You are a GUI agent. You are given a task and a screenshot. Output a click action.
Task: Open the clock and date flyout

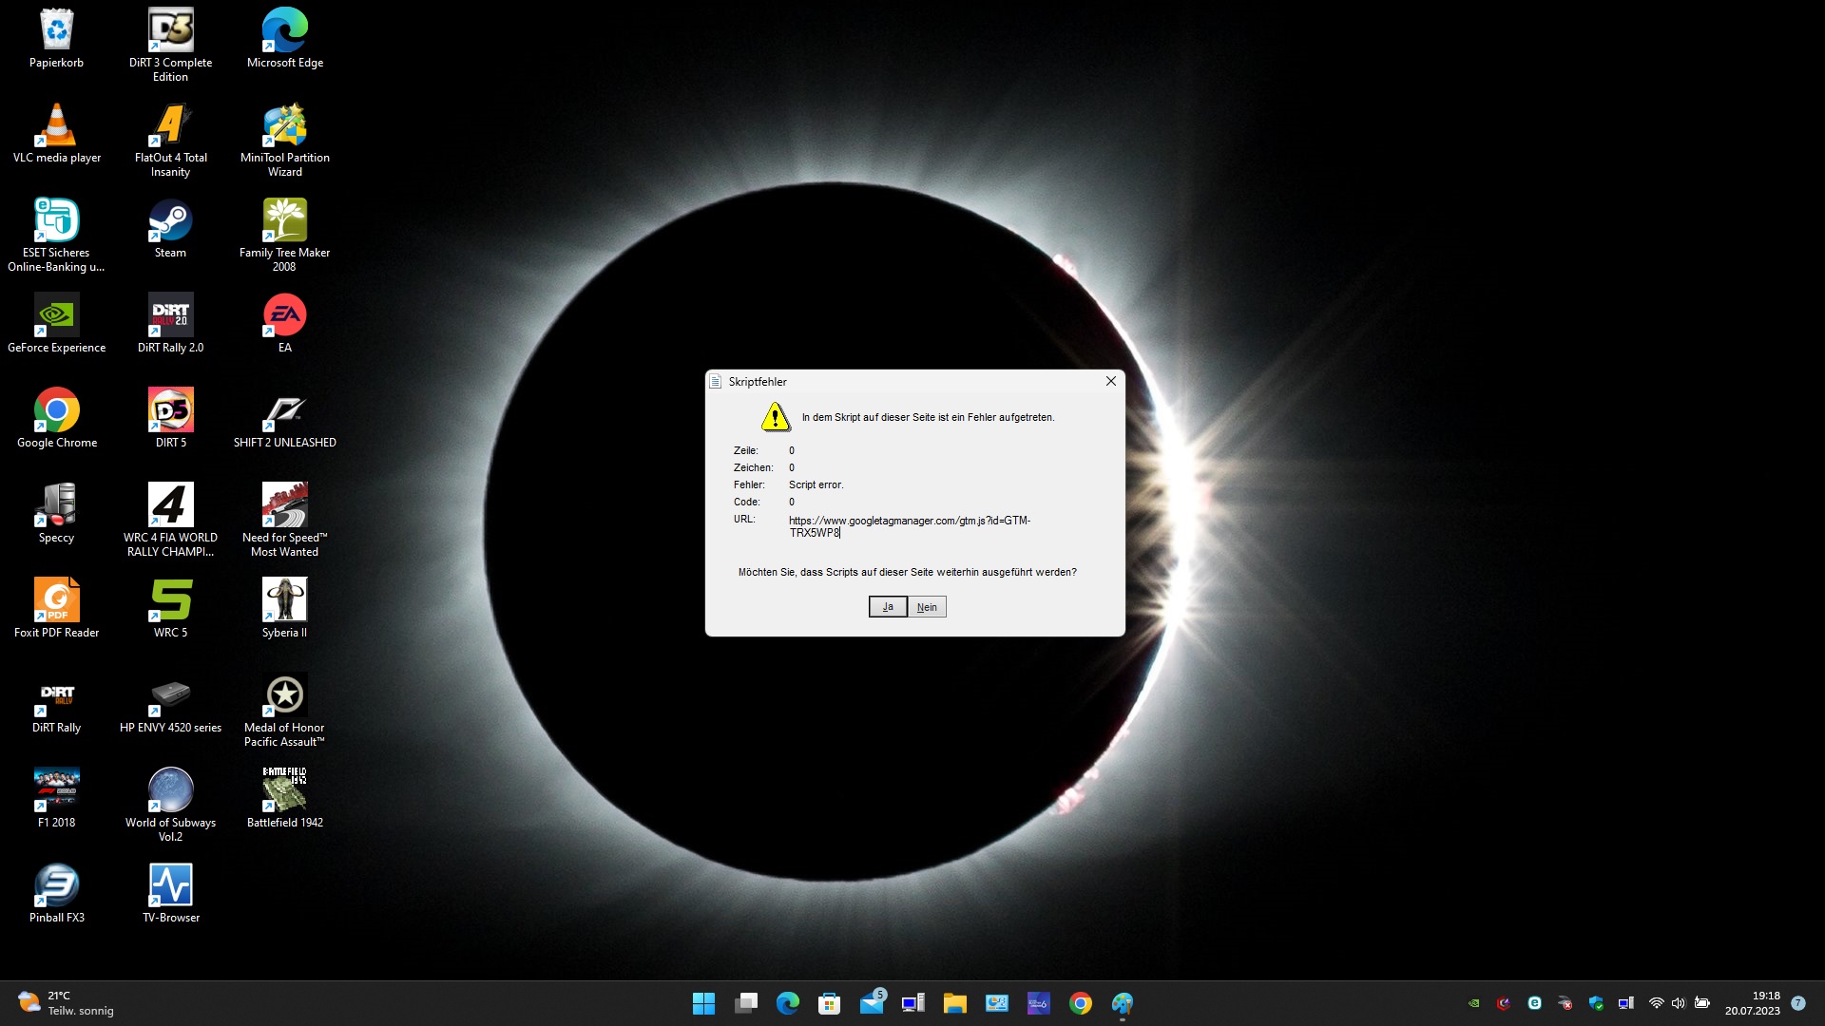(x=1752, y=1003)
